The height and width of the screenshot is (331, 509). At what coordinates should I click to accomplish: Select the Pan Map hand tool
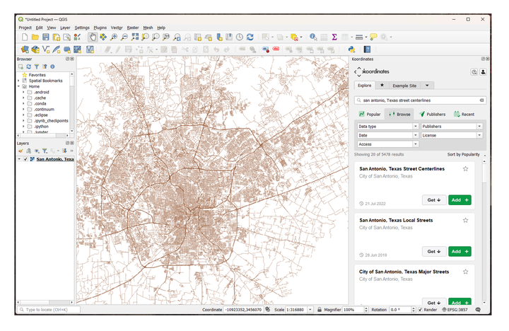(93, 37)
